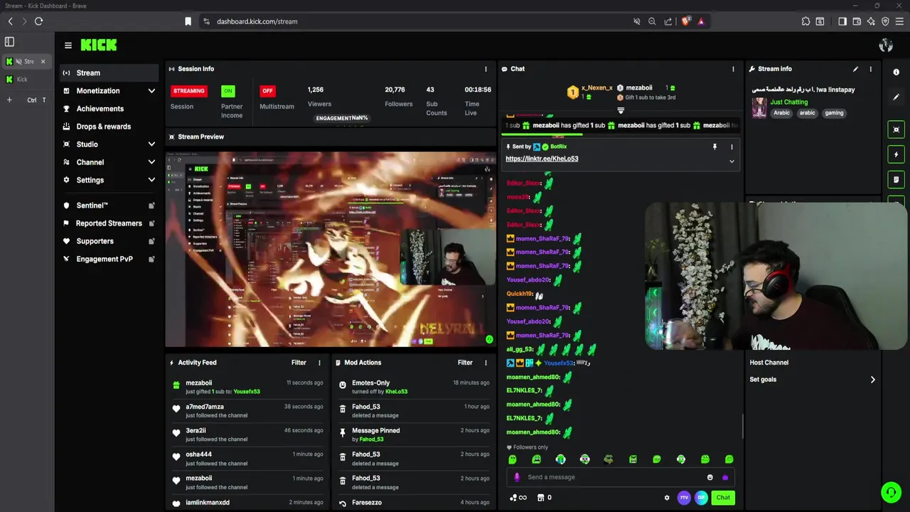Open Session Info three-dot options menu
The image size is (910, 512).
click(486, 69)
